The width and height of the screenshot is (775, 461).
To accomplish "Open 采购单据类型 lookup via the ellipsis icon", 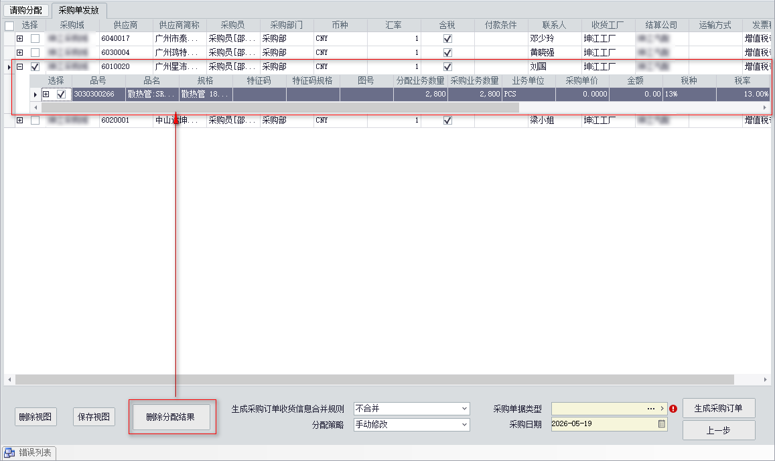I will click(x=651, y=409).
